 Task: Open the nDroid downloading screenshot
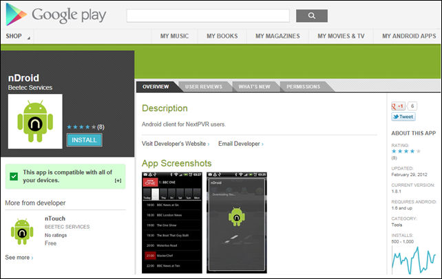(x=237, y=223)
